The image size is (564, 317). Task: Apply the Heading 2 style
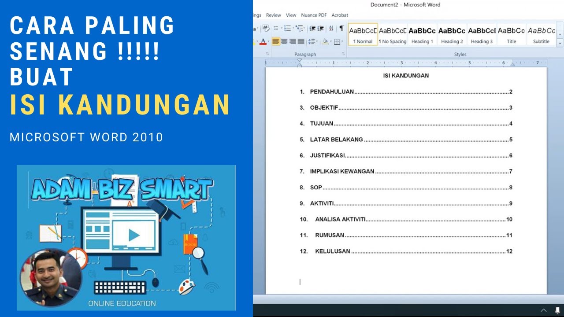(x=452, y=34)
